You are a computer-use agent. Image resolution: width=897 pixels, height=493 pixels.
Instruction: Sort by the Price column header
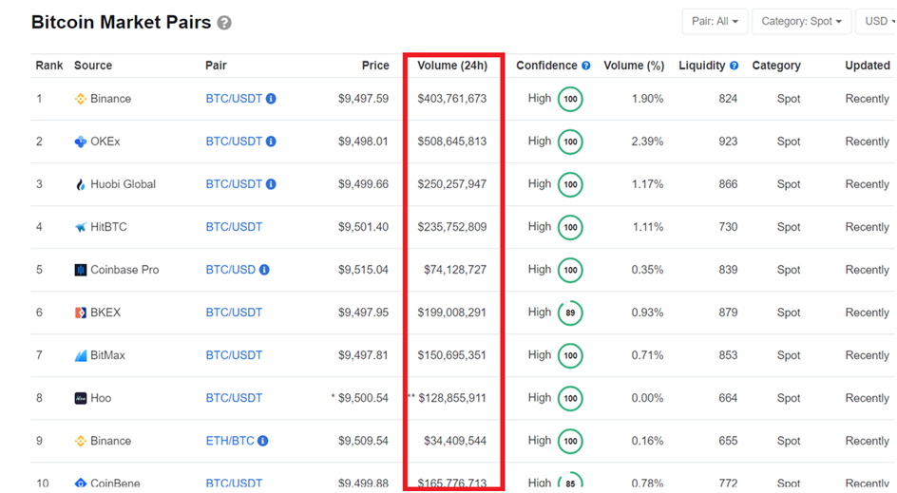(x=375, y=66)
